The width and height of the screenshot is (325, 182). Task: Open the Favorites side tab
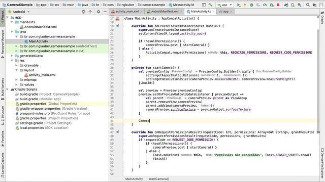(3, 139)
